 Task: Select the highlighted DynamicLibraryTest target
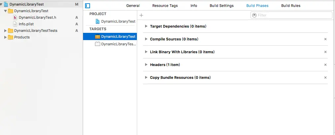[110, 37]
